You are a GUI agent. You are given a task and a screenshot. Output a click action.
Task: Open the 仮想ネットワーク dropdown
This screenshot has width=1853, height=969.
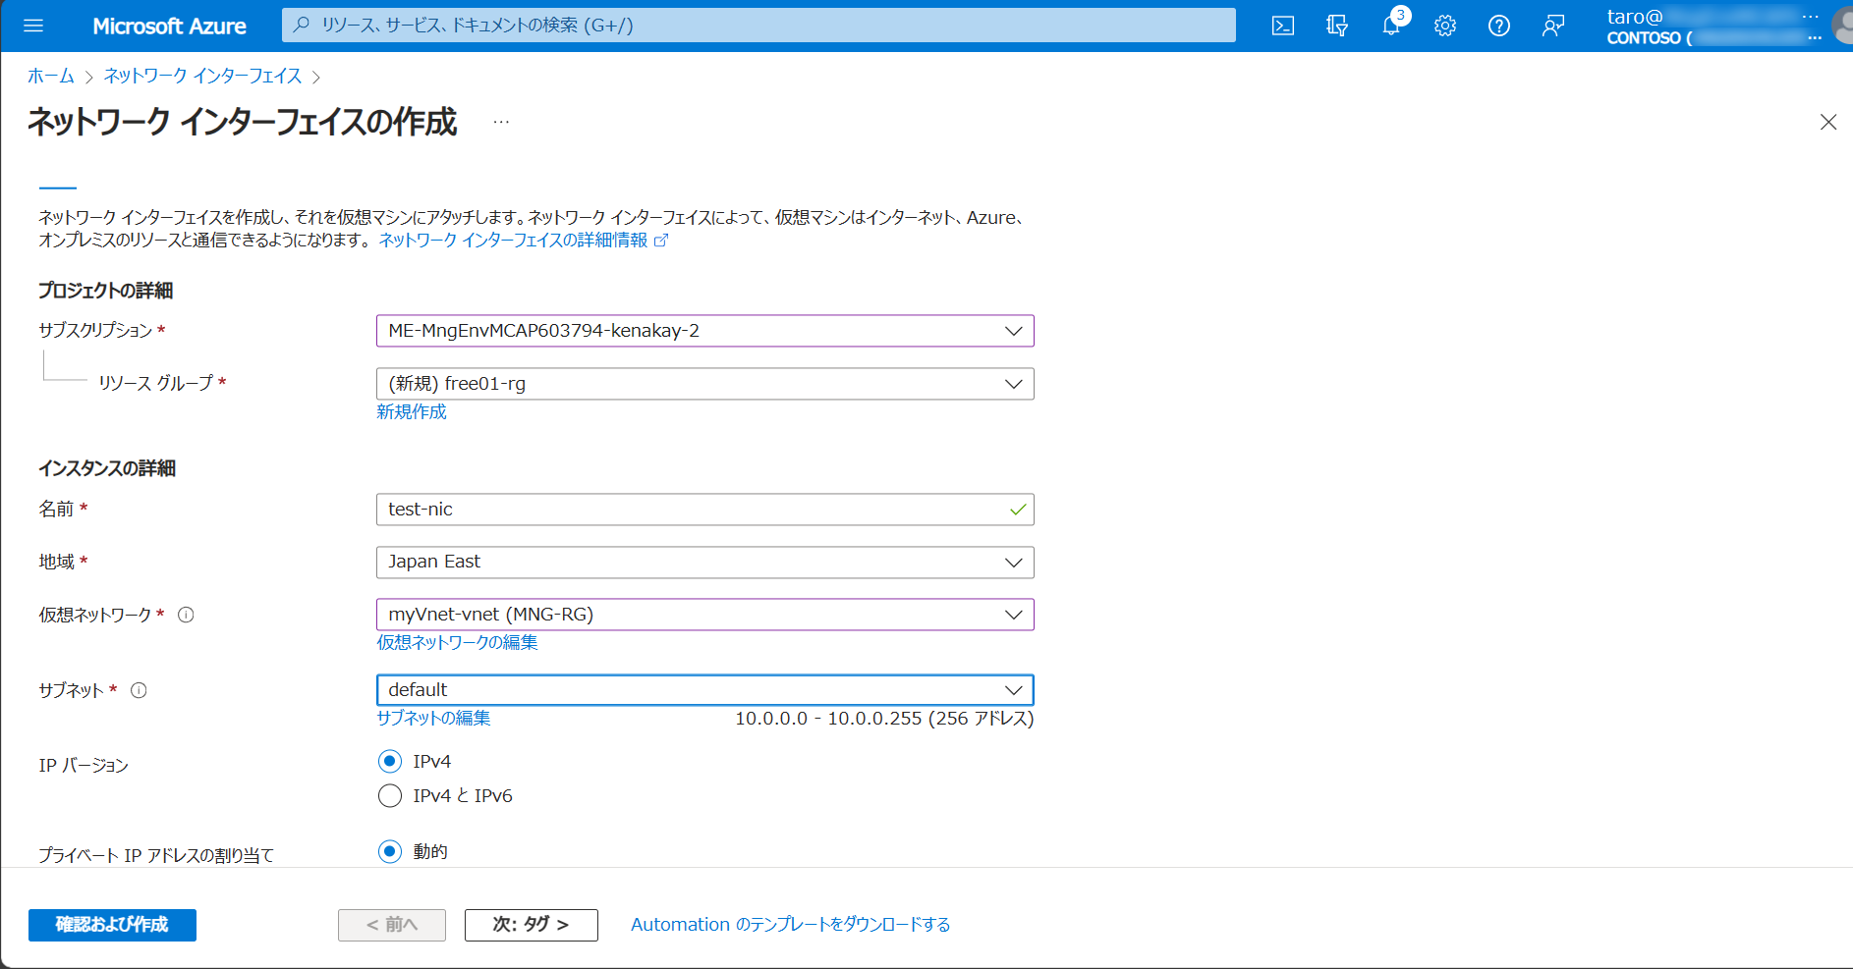pyautogui.click(x=705, y=615)
